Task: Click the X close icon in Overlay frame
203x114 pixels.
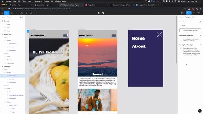Action: [x=159, y=35]
